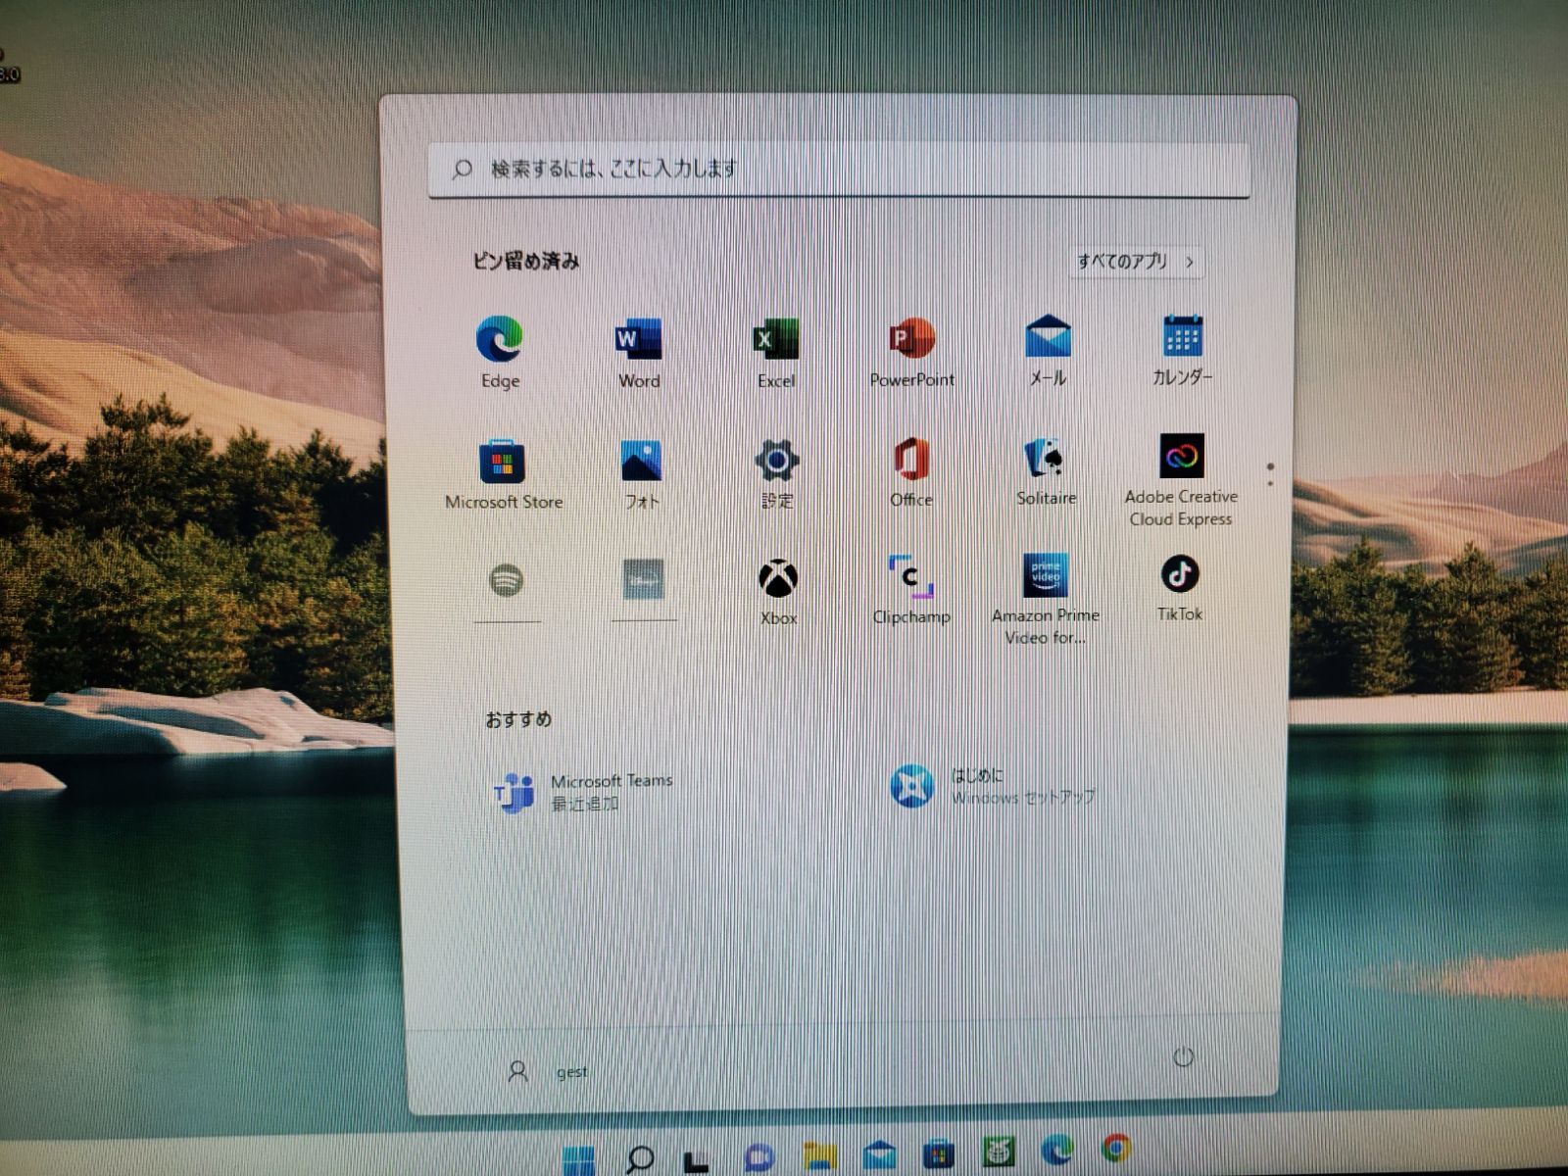1568x1176 pixels.
Task: Open Clipchamp video editor
Action: point(911,588)
